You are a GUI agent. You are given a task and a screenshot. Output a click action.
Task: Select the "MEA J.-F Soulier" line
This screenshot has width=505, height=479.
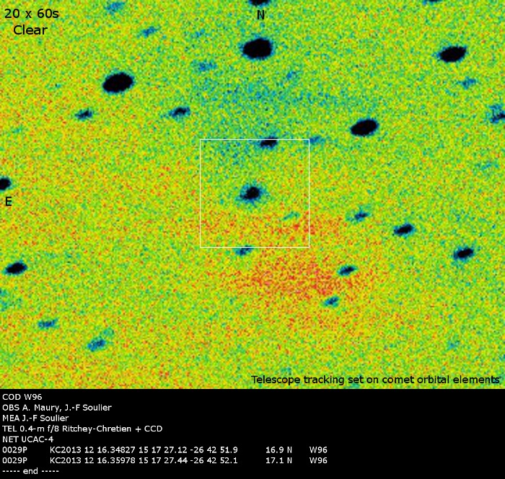tap(35, 418)
